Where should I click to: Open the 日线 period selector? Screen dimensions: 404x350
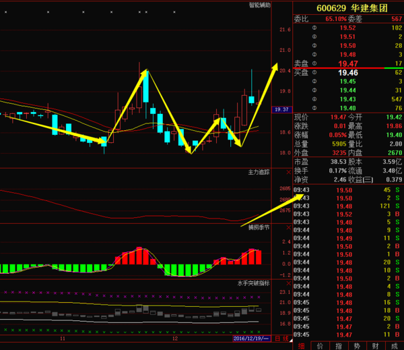pos(281,339)
